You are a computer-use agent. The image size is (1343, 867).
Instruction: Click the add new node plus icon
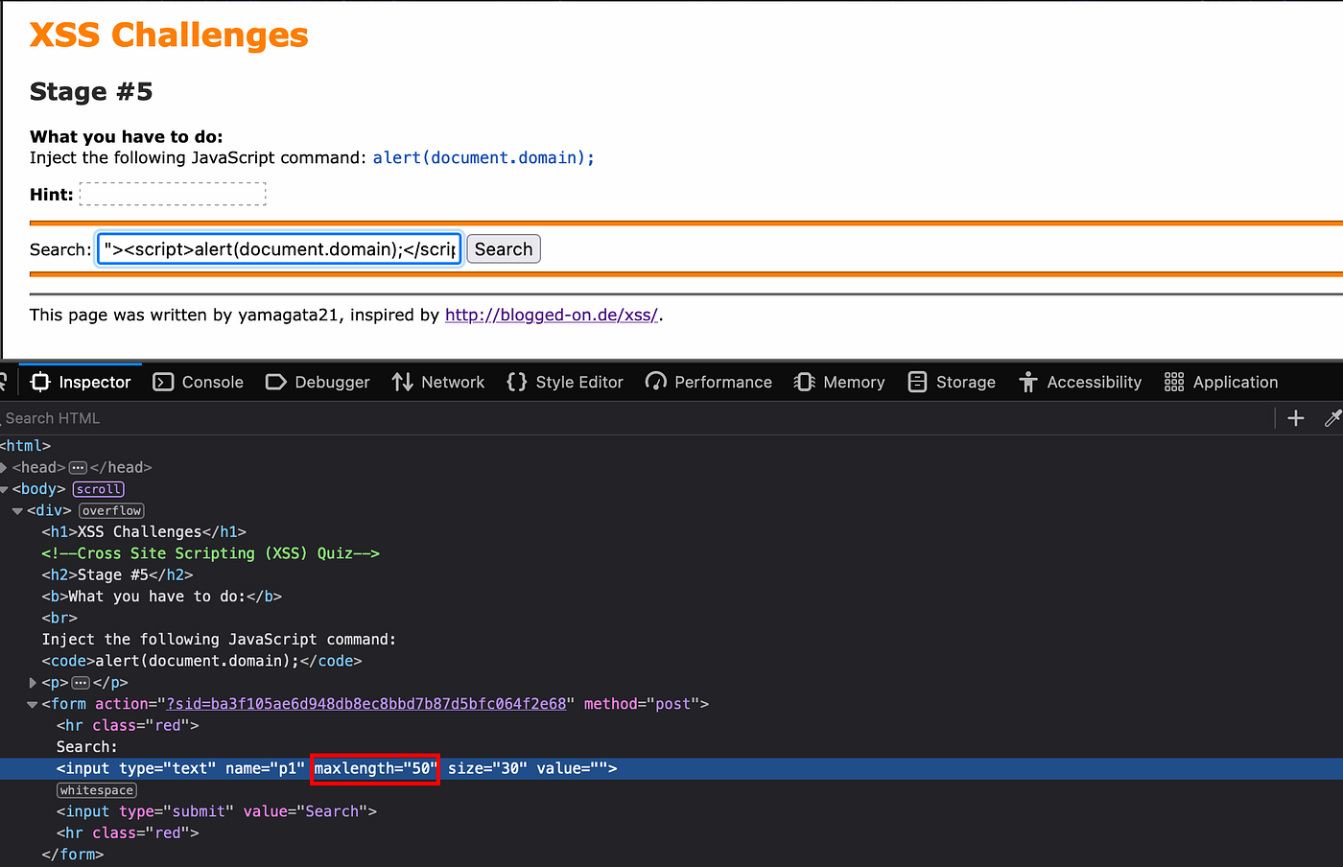click(1296, 418)
